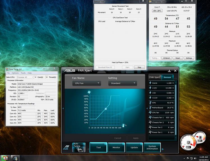Click the CPU thermometer sensor icon

150,102
